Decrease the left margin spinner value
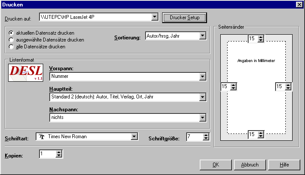The height and width of the screenshot is (175, 305). 233,89
